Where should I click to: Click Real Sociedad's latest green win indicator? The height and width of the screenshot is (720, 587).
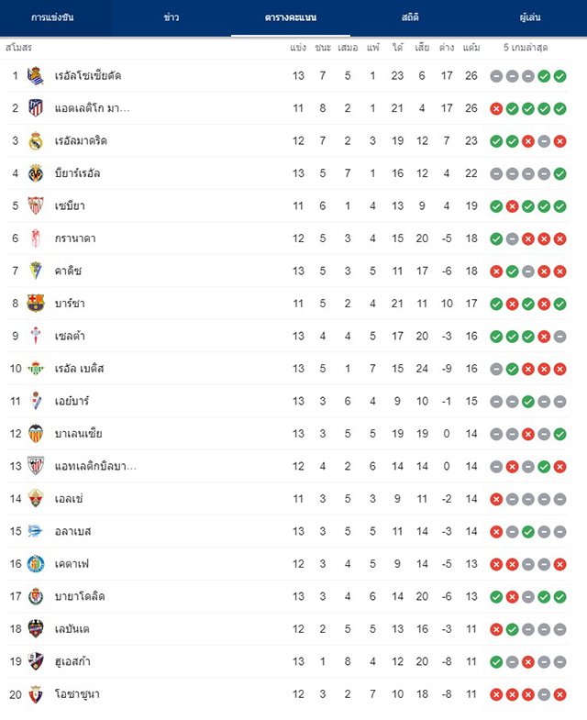pos(559,76)
